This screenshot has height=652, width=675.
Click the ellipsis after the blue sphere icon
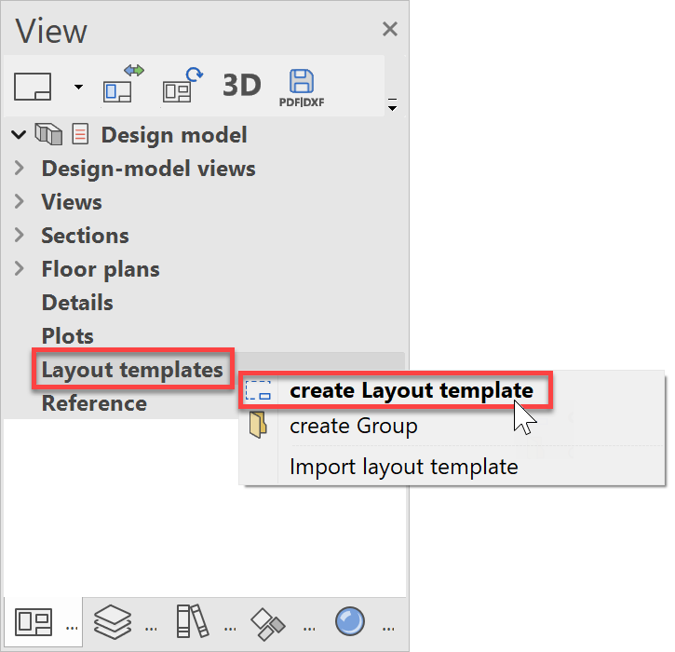point(388,629)
